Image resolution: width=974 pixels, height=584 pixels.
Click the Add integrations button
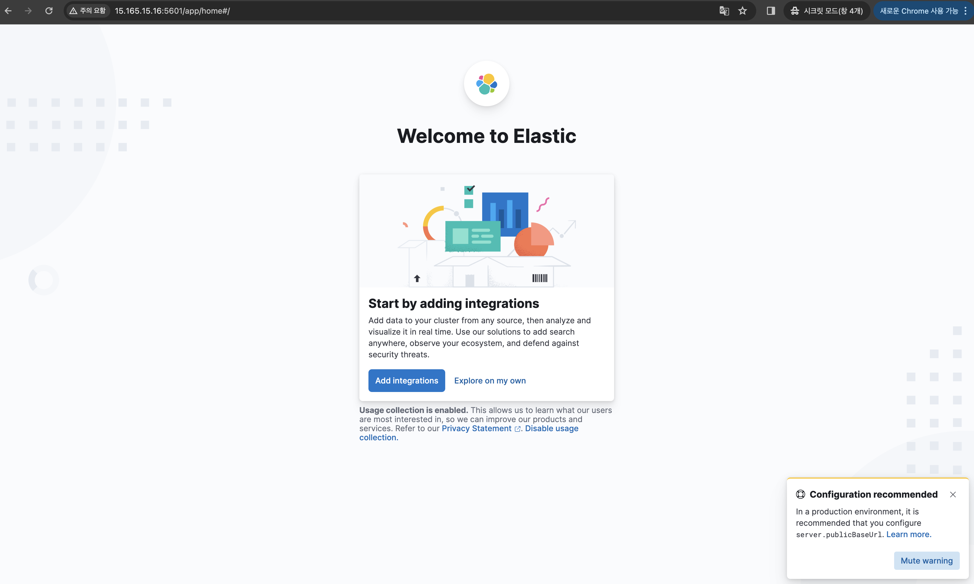pos(407,381)
